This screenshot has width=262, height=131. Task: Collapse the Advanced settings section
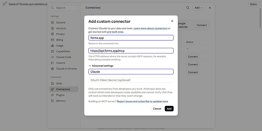[101, 66]
